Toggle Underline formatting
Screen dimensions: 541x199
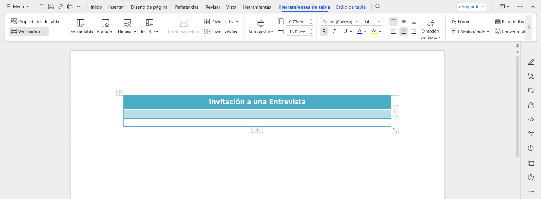coord(345,32)
